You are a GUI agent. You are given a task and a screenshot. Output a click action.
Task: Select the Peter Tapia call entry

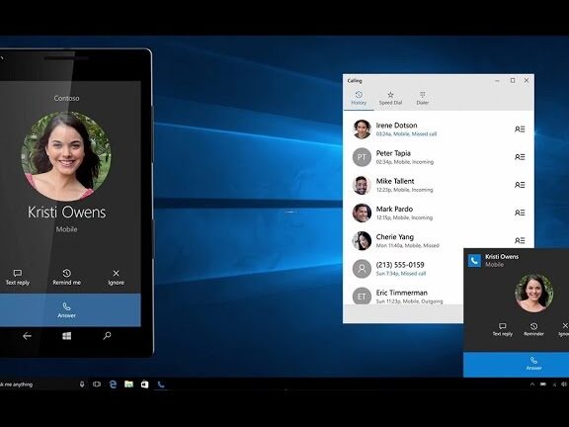(x=439, y=157)
